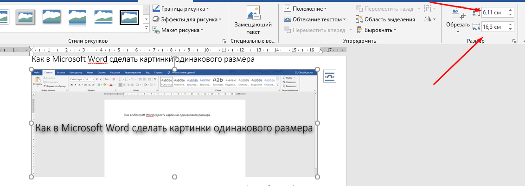Click the picture height field showing 6,11 см
The height and width of the screenshot is (186, 525).
pos(494,13)
